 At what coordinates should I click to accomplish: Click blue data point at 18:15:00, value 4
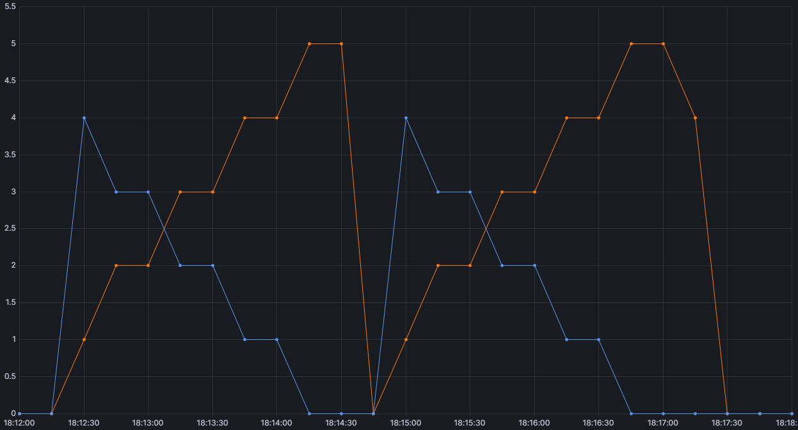click(x=406, y=118)
